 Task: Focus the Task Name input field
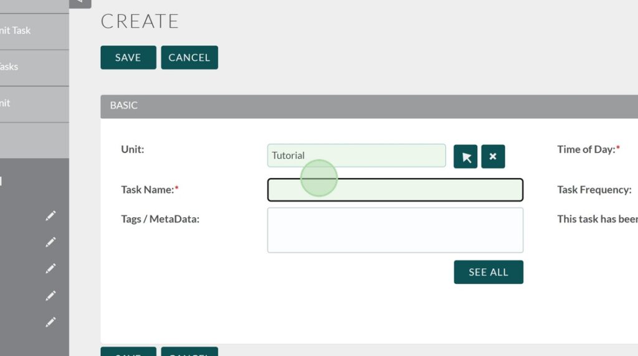coord(395,190)
